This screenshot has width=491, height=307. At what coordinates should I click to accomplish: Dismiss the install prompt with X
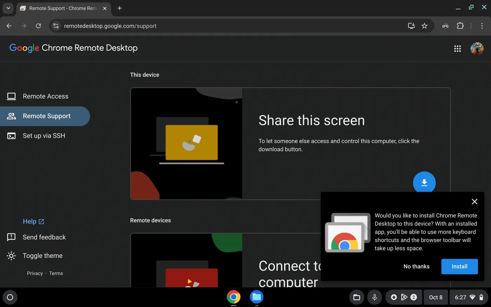tap(475, 201)
